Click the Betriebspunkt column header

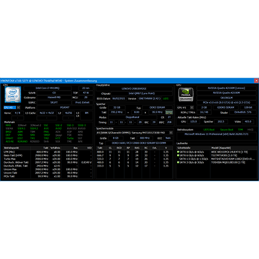[x=17, y=148]
